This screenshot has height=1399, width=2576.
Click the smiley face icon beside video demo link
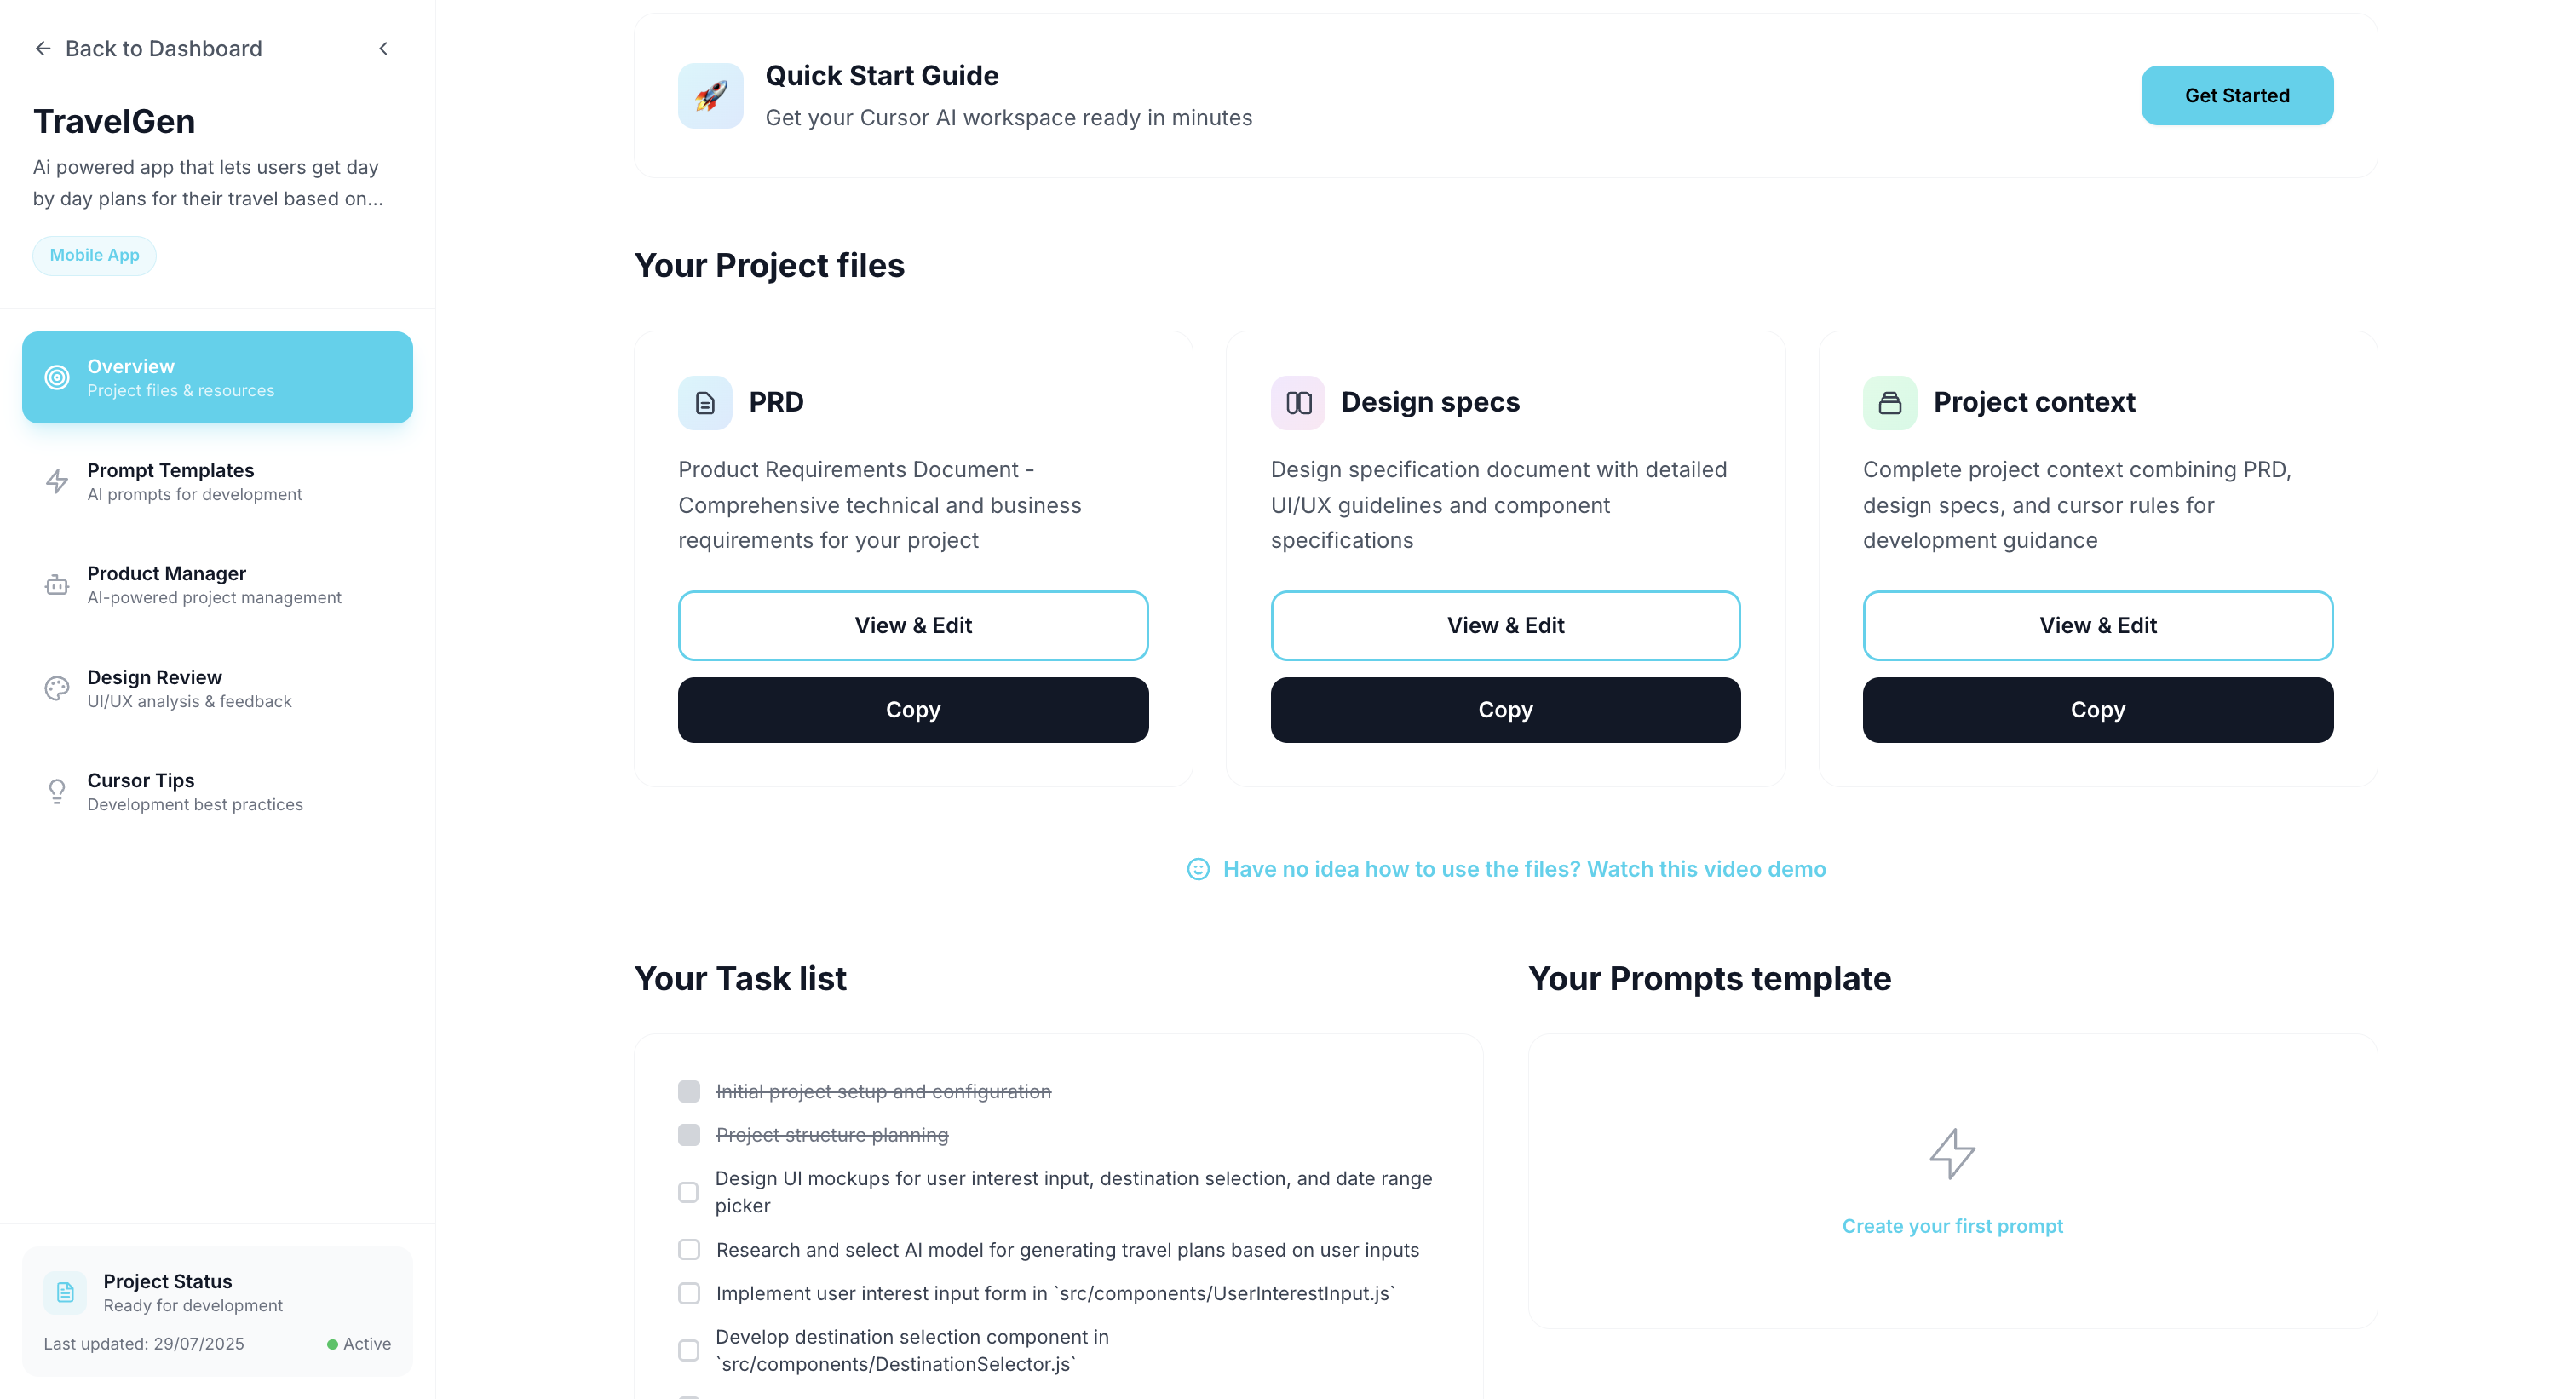(1198, 869)
